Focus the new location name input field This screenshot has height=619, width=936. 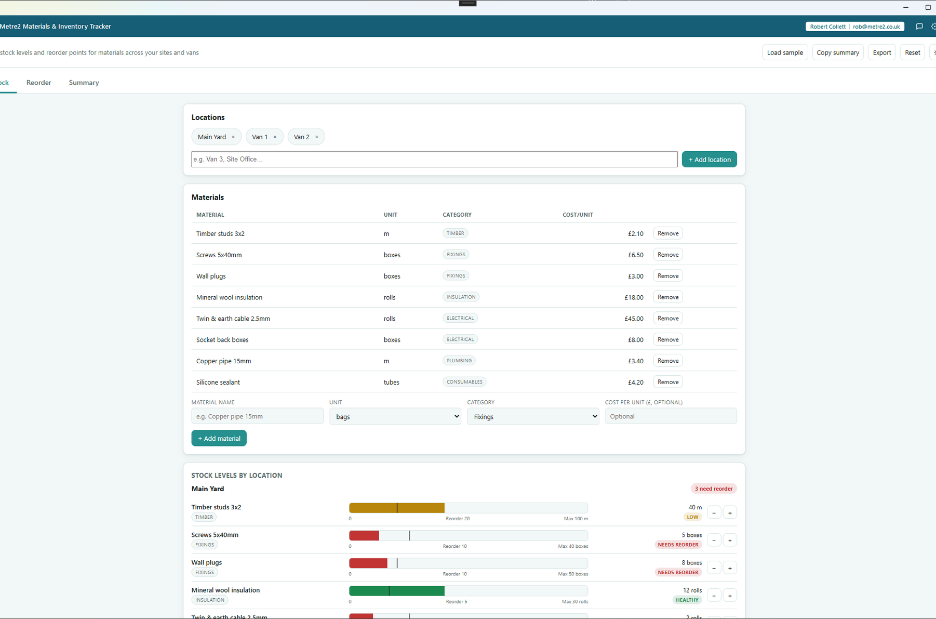coord(434,159)
